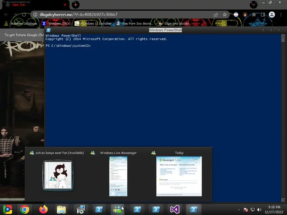Open the Chrome extensions puzzle icon

tap(254, 15)
